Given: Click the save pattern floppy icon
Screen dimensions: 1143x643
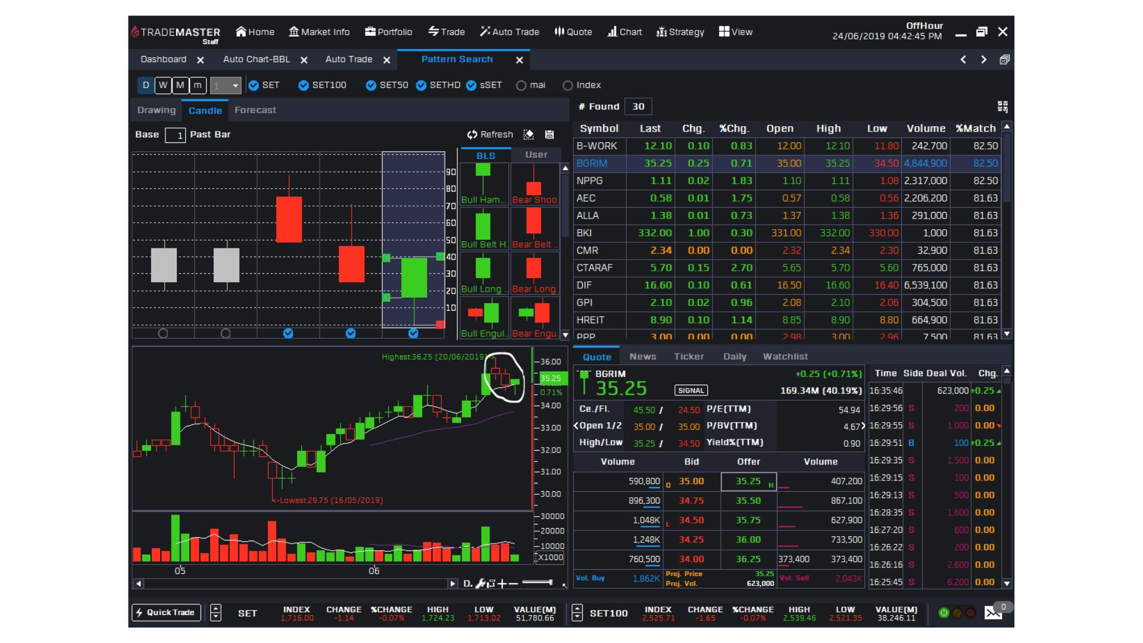Looking at the screenshot, I should click(x=549, y=135).
